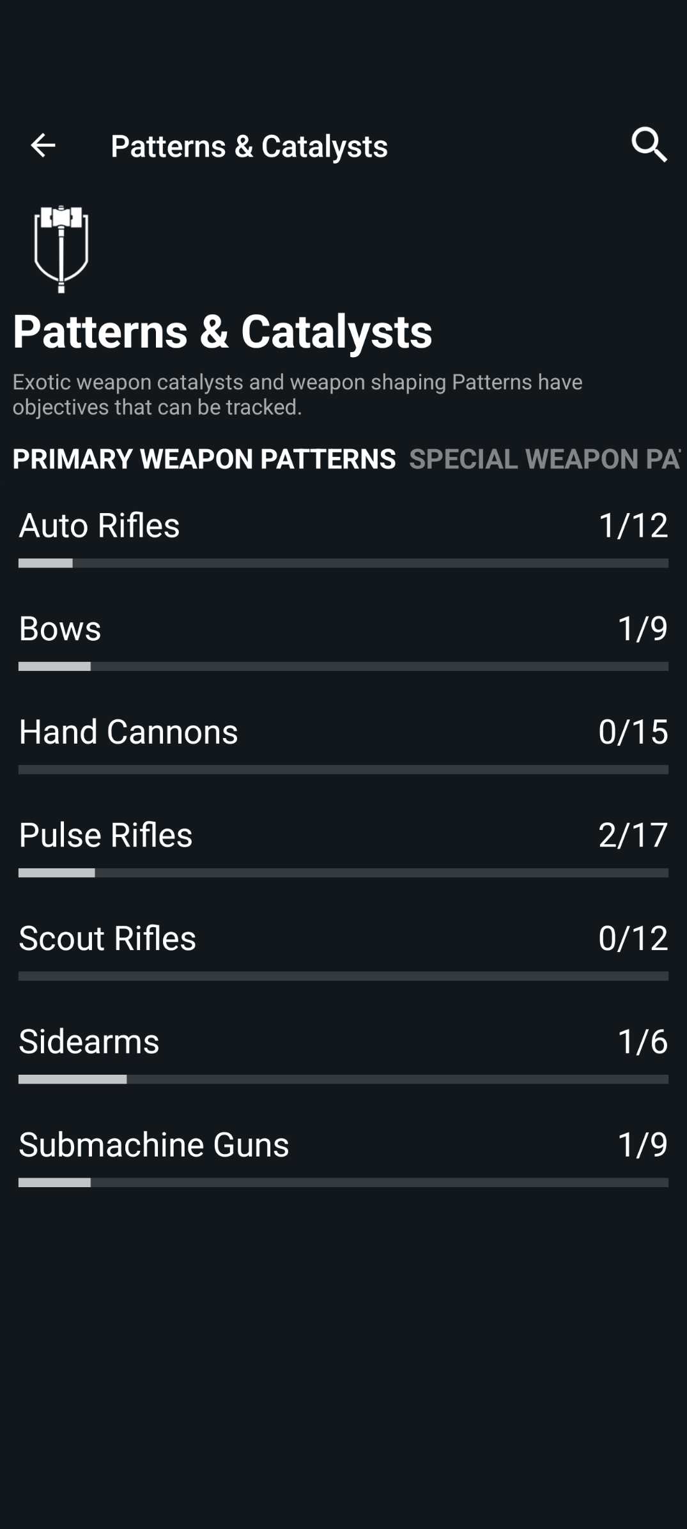Click the Submachine Guns progress bar
This screenshot has width=687, height=1529.
tap(343, 1183)
